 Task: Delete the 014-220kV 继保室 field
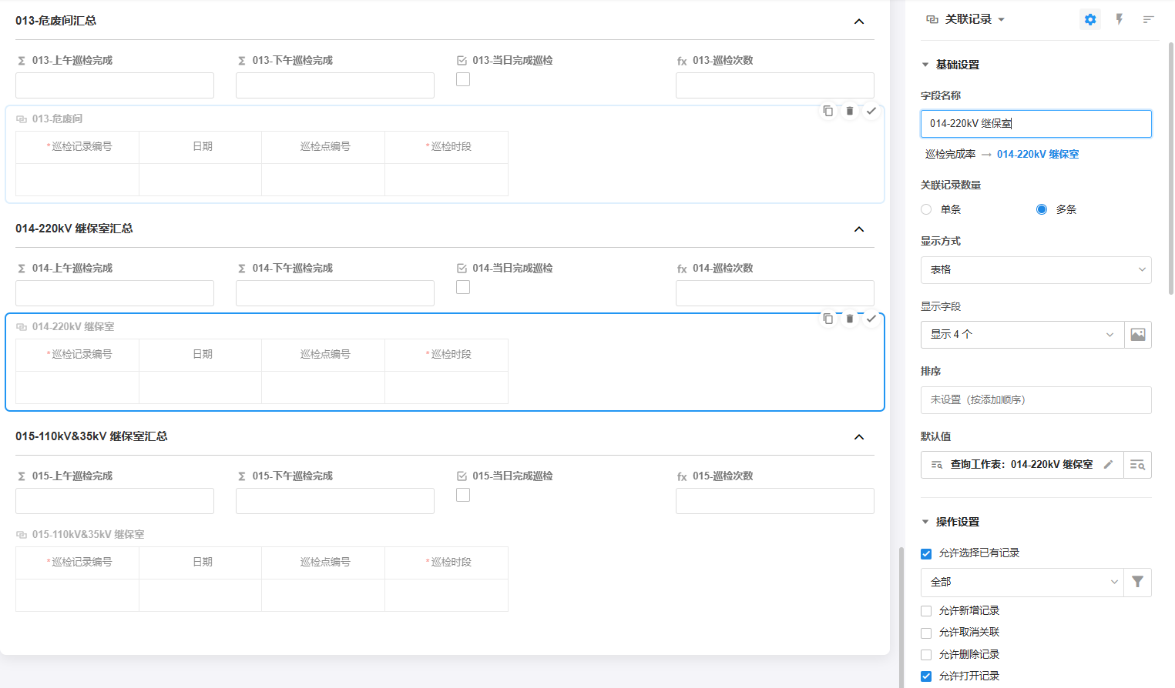pos(849,319)
